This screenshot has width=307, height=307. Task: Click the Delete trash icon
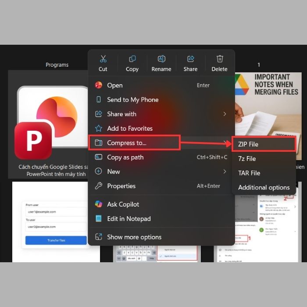[x=220, y=59]
